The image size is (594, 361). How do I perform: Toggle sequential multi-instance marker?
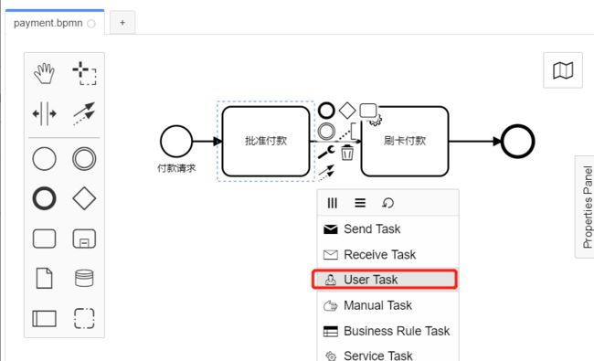(360, 203)
